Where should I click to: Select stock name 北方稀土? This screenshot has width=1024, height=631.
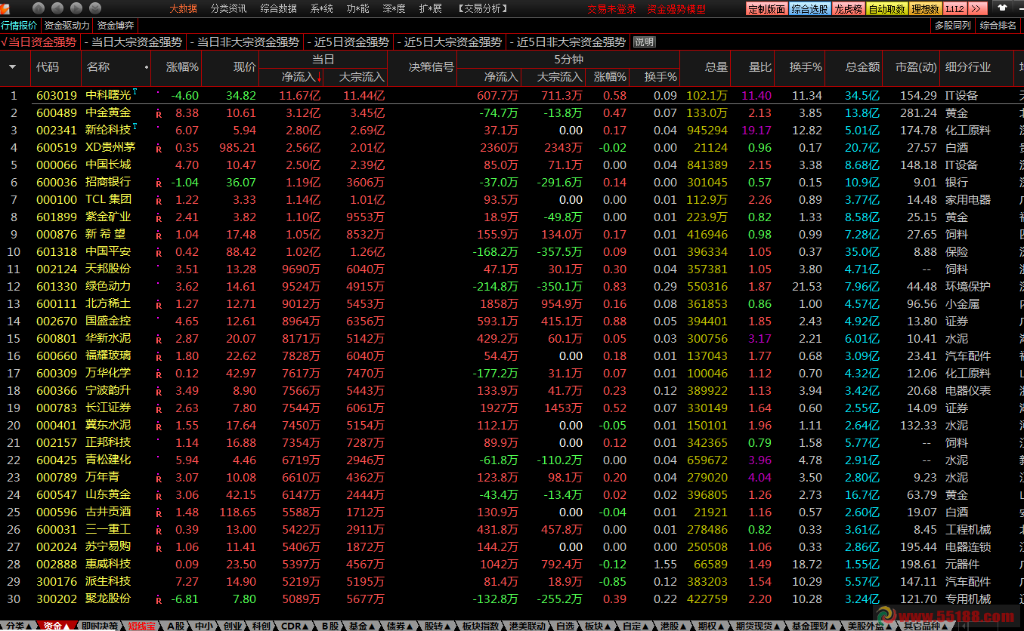click(108, 304)
